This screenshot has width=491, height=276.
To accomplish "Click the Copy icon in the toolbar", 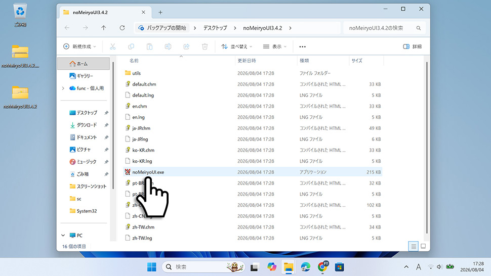I will click(x=131, y=47).
